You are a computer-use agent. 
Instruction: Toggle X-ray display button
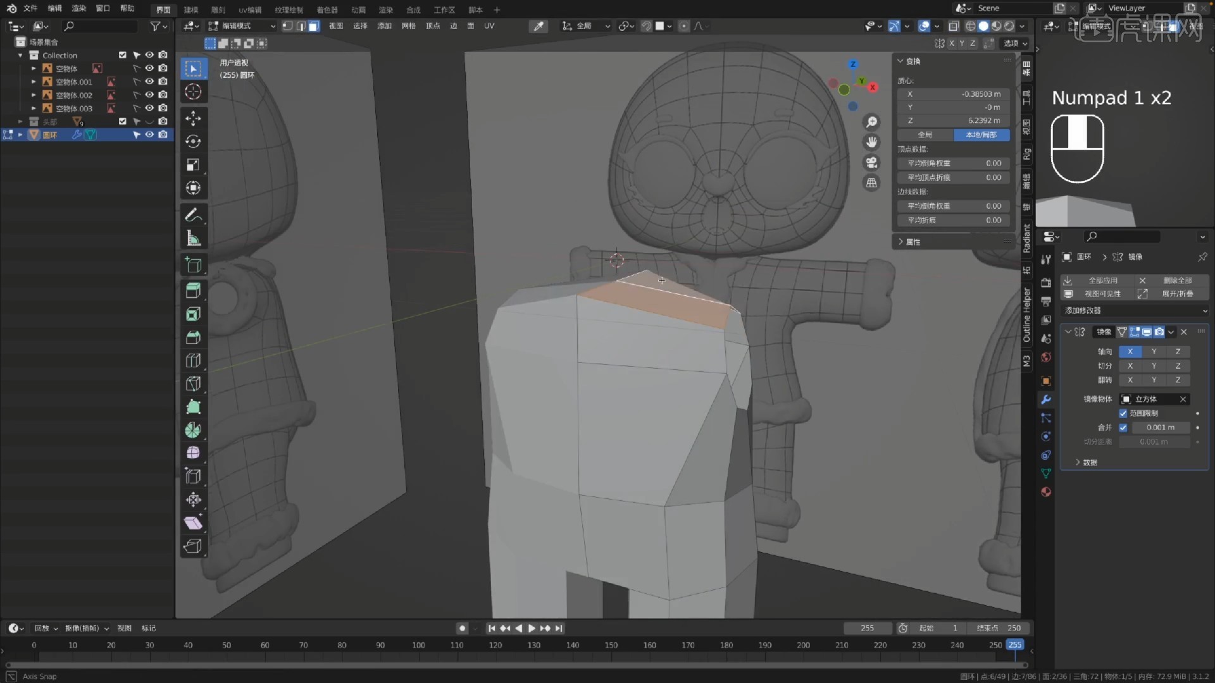tap(954, 26)
